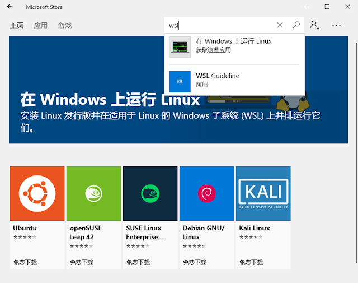This screenshot has height=283, width=358.
Task: Click 免费下载 under openSUSE Leap 42
Action: pos(82,262)
